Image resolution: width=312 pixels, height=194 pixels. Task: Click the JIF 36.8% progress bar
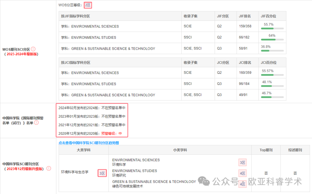[272, 51]
